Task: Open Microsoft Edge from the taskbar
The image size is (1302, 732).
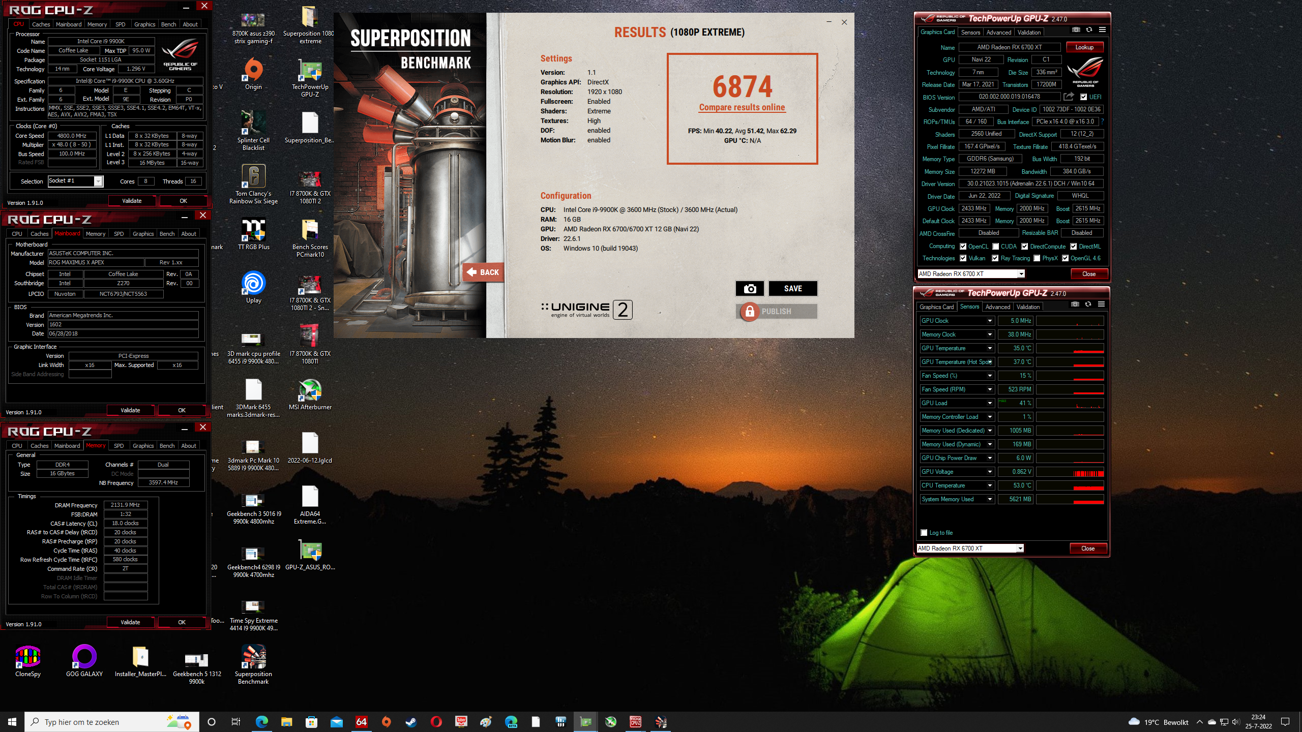Action: click(262, 722)
